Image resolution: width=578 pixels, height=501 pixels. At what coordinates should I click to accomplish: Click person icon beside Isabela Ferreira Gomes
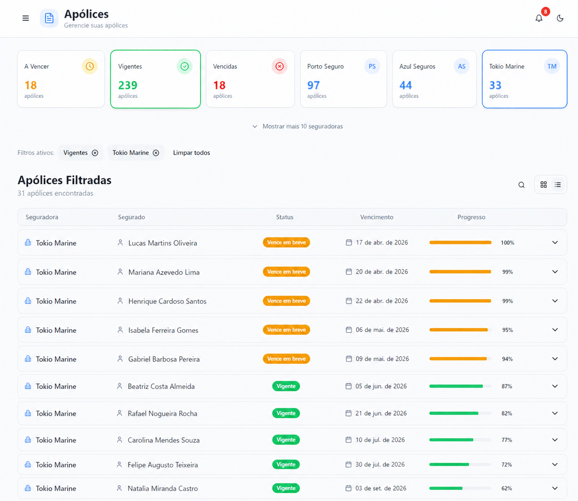120,330
